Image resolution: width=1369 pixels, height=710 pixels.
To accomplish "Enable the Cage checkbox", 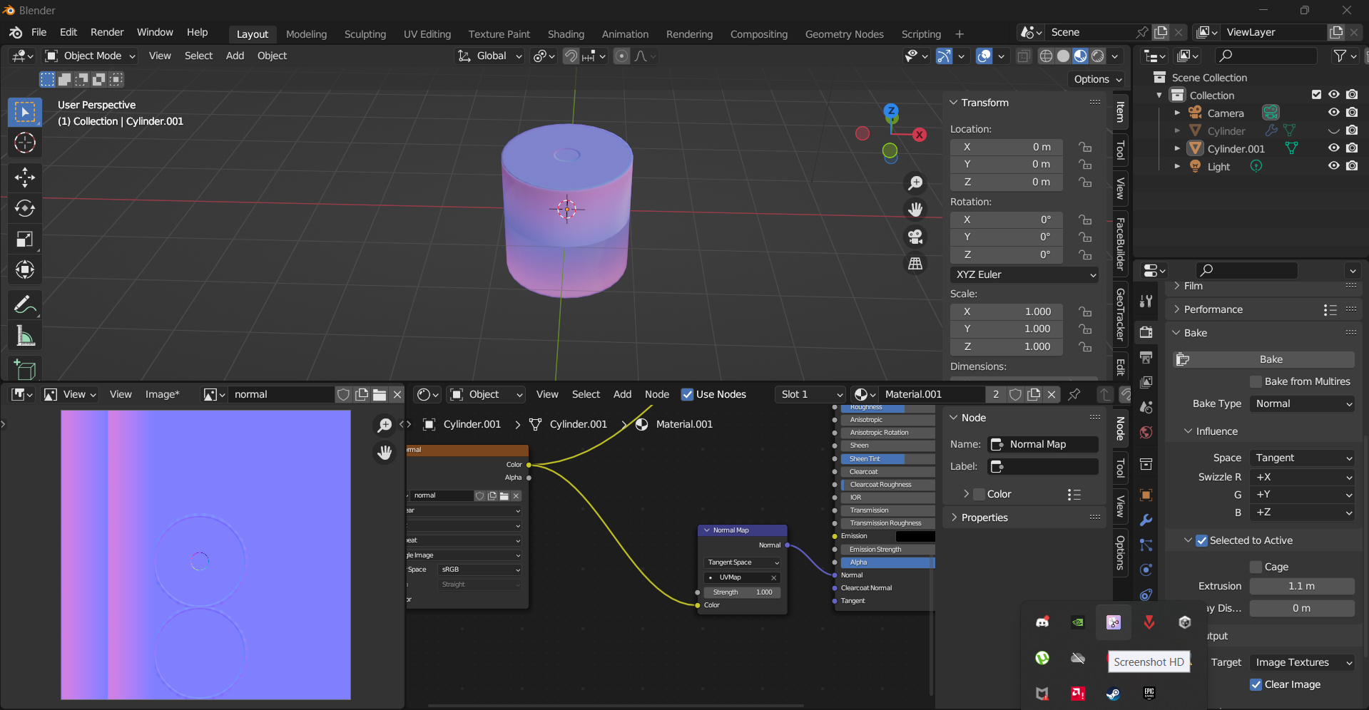I will [1256, 567].
